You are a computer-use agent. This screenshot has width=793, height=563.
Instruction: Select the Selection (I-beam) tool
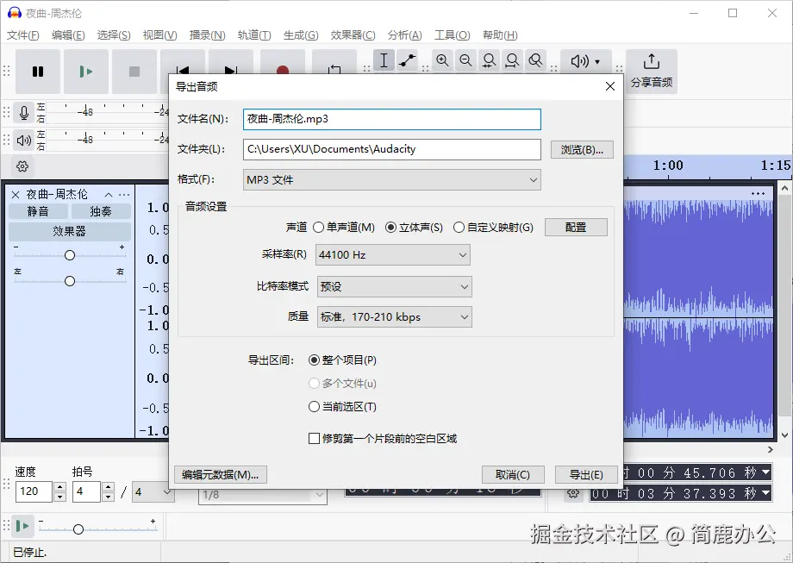(x=384, y=60)
